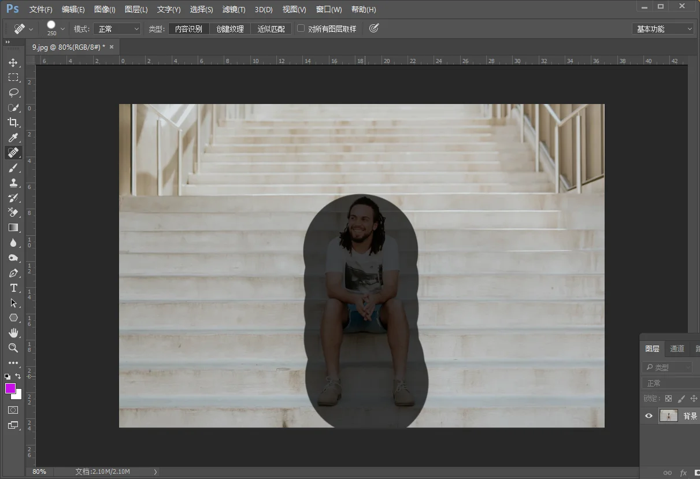Select the Zoom tool
The width and height of the screenshot is (700, 479).
pos(13,348)
